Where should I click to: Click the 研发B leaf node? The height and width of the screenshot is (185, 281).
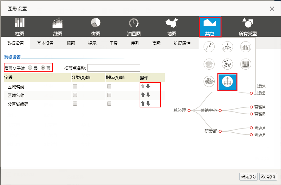pos(251,135)
